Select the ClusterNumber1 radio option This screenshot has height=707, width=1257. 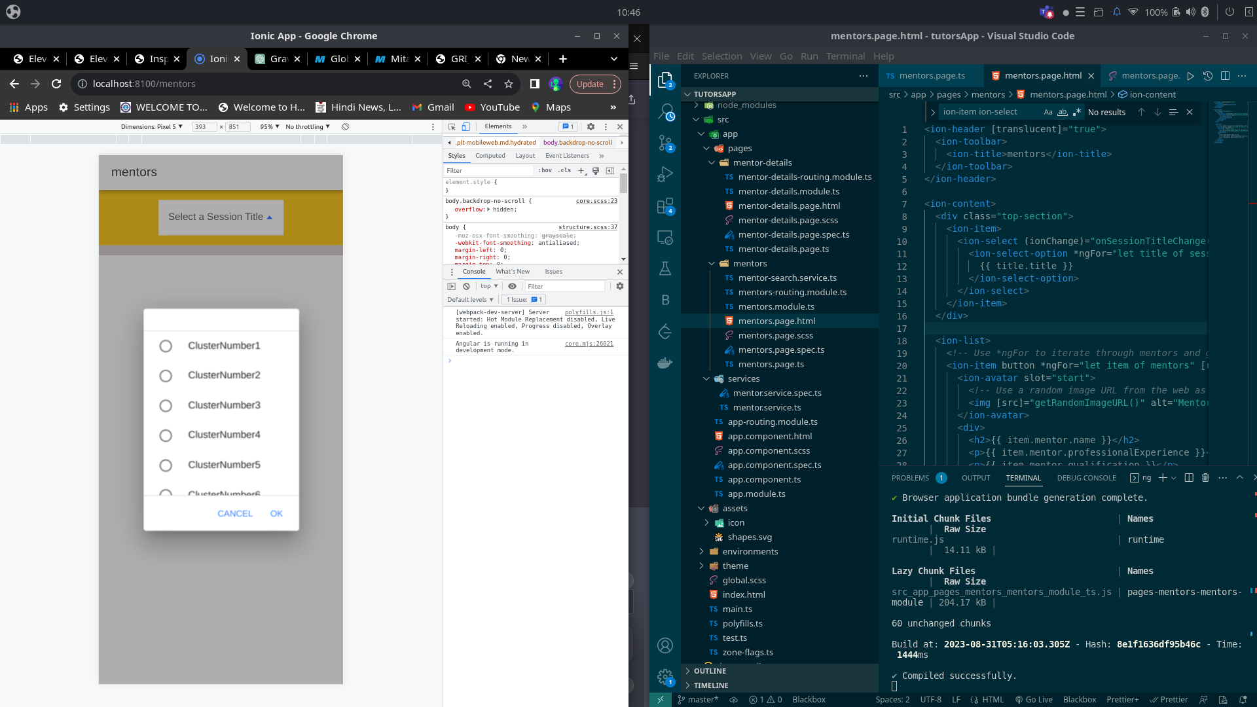[166, 346]
